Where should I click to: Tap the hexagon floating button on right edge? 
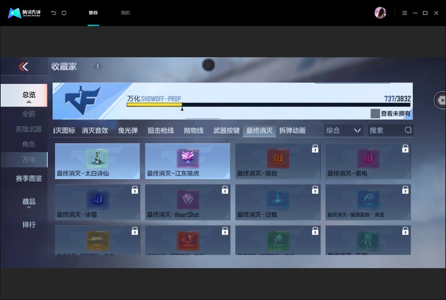(x=440, y=101)
